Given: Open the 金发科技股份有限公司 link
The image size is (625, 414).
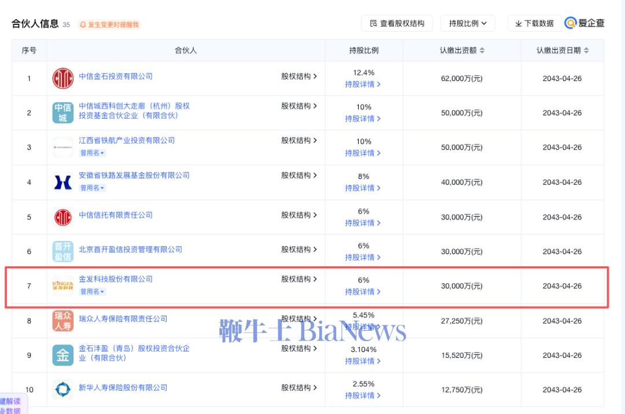Looking at the screenshot, I should click(x=116, y=279).
